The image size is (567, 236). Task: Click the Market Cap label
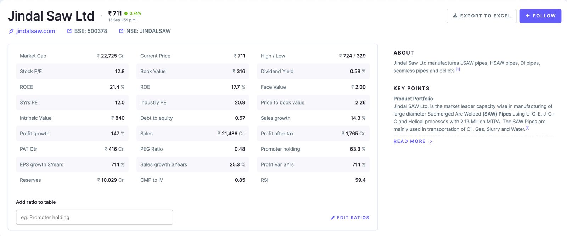(33, 56)
